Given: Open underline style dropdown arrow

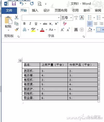Looking at the screenshot, I should pyautogui.click(x=40, y=24).
